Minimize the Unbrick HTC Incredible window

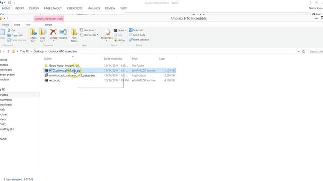click(316, 18)
